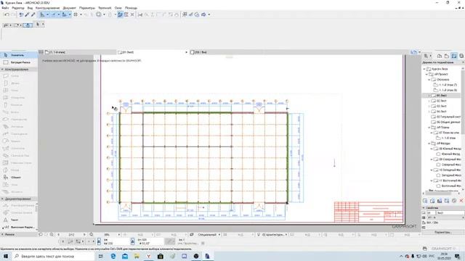Viewport: 465px width, 261px height.
Task: Select the Текст (Text) tool
Action: 18,220
